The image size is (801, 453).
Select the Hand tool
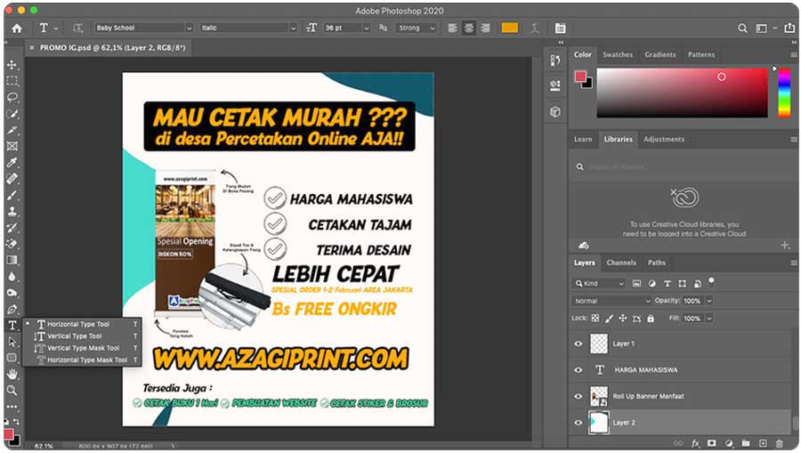coord(12,375)
